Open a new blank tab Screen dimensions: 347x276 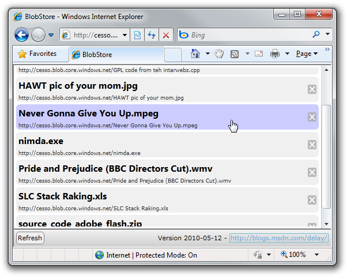click(173, 54)
